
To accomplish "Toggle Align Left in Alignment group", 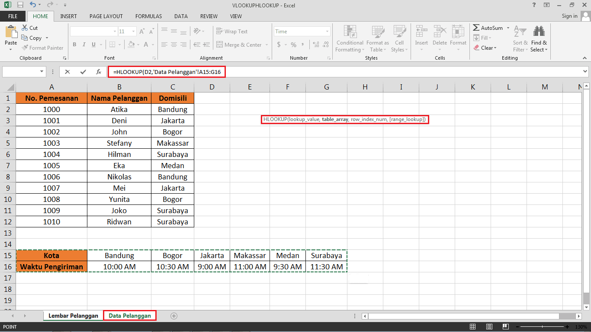I will point(164,45).
